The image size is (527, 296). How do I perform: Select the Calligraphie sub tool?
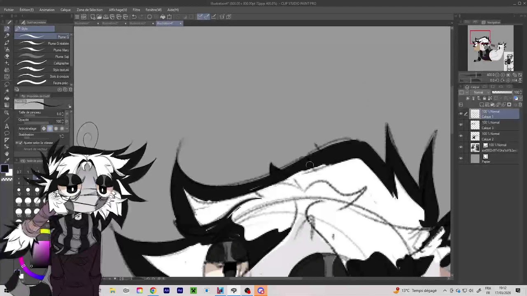pyautogui.click(x=42, y=63)
